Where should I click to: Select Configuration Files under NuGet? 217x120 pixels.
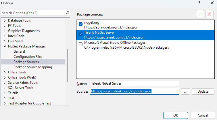[x=28, y=57]
